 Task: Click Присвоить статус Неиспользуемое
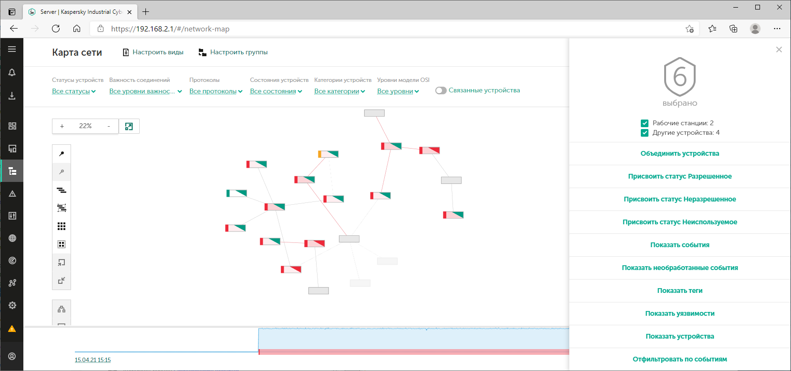(680, 222)
